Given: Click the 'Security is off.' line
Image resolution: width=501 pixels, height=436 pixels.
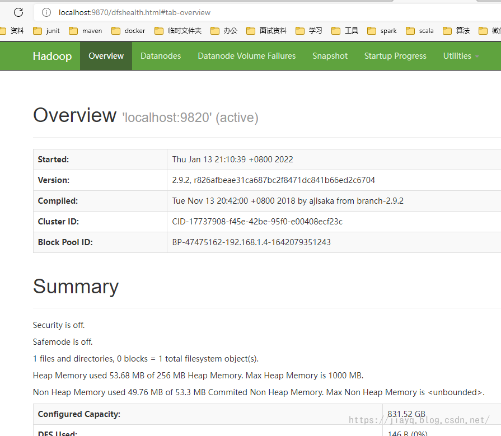Looking at the screenshot, I should [59, 325].
